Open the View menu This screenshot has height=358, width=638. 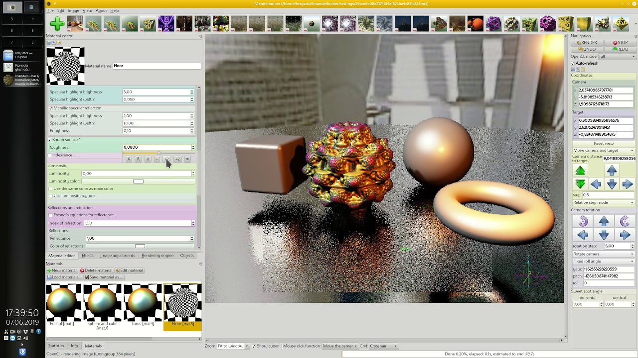click(x=87, y=10)
